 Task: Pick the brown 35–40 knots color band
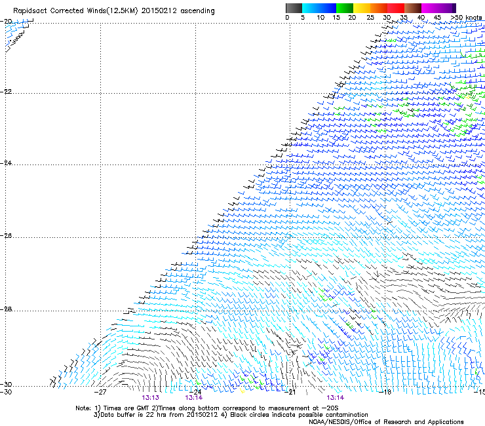(413, 8)
